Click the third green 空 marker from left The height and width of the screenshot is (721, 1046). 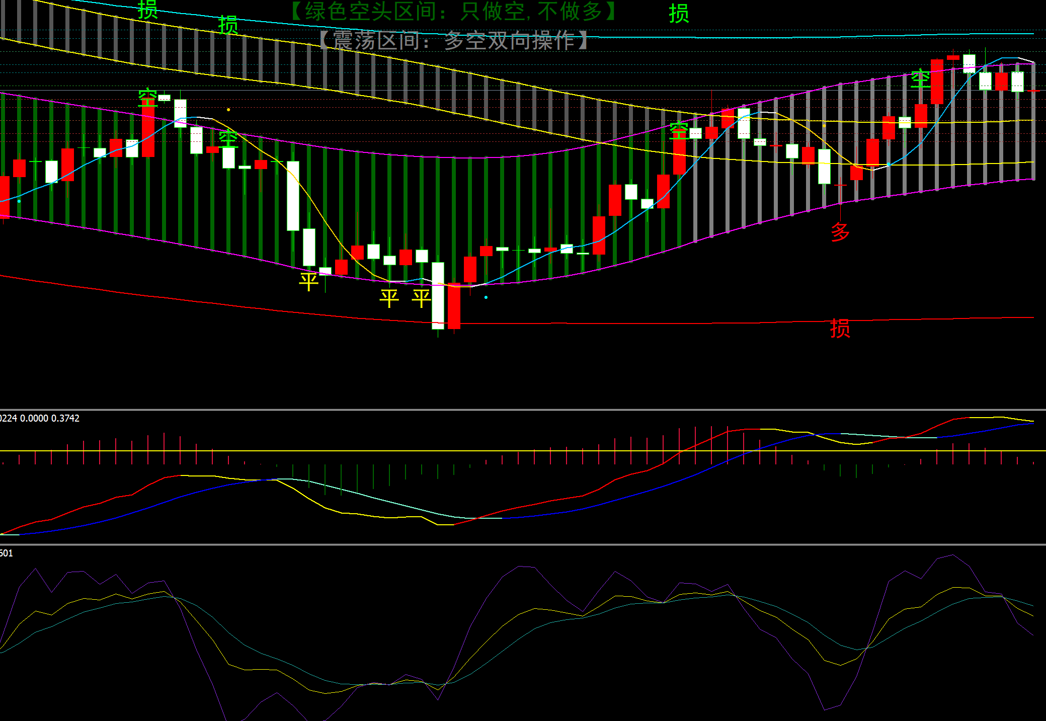(679, 130)
